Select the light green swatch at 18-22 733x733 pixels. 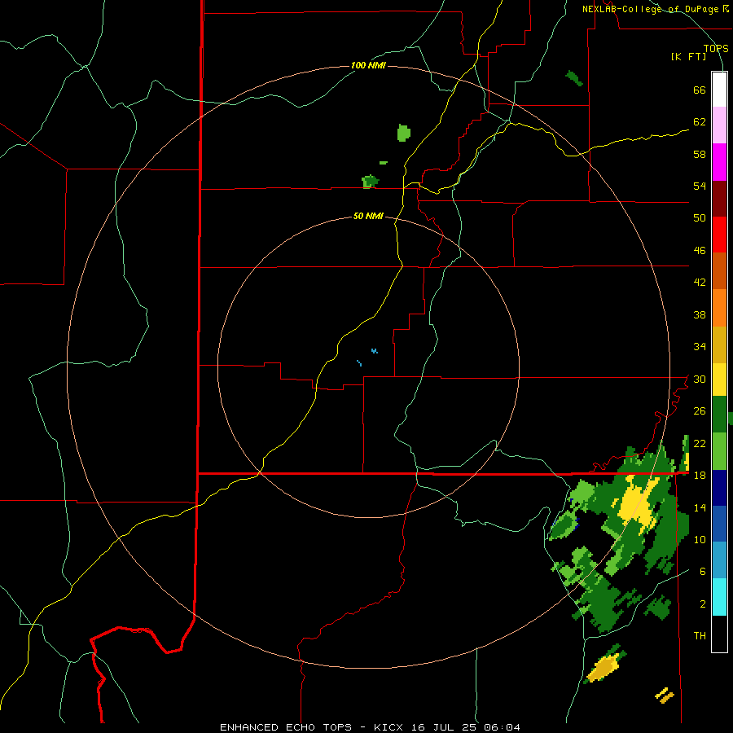[719, 451]
